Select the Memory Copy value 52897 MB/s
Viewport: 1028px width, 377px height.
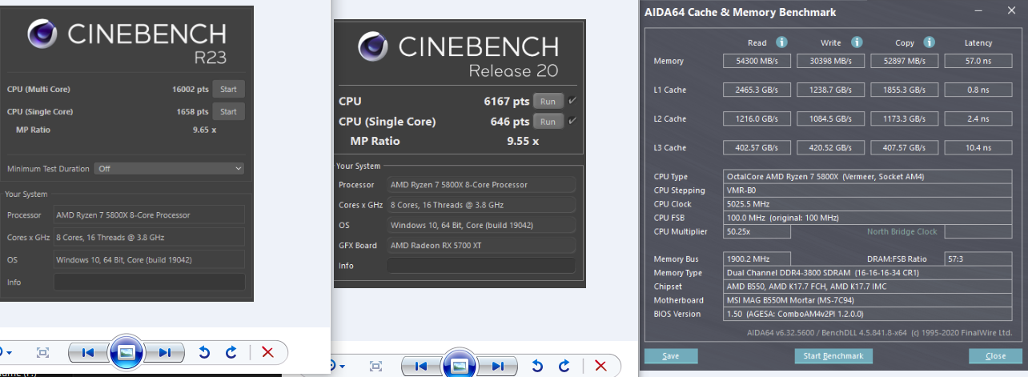click(x=905, y=61)
